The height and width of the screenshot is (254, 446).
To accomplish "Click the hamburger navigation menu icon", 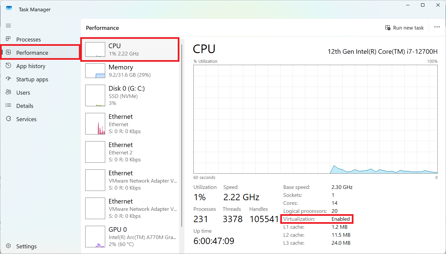I will [x=8, y=26].
